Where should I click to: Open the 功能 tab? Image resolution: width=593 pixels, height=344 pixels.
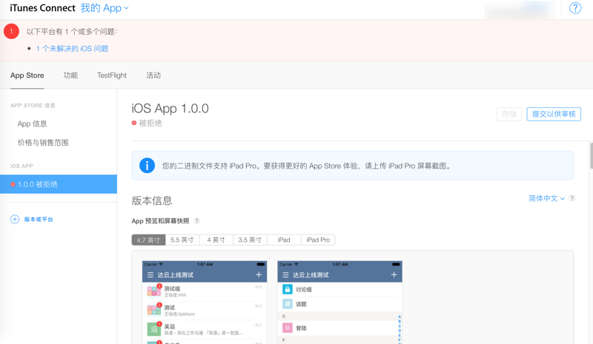click(70, 75)
